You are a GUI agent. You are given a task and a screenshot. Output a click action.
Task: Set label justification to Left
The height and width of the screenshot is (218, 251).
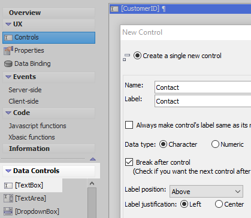(x=184, y=204)
